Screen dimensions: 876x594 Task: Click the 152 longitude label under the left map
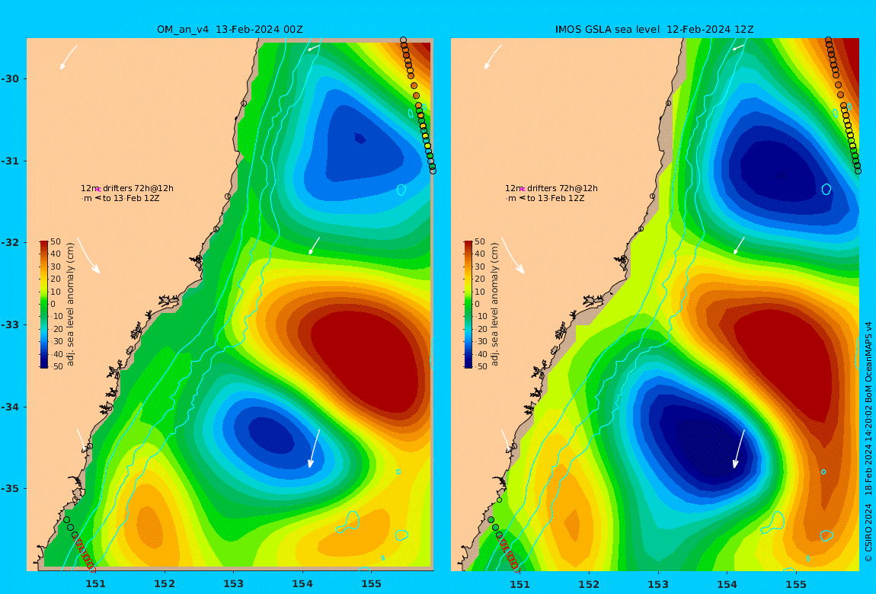(x=165, y=584)
